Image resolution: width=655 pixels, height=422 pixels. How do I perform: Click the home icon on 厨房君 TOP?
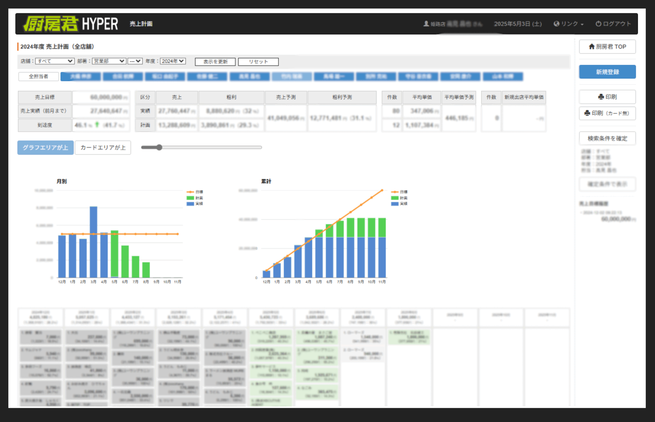click(591, 47)
